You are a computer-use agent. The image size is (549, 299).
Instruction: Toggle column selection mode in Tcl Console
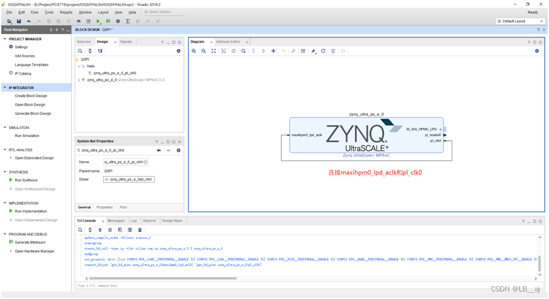130,230
